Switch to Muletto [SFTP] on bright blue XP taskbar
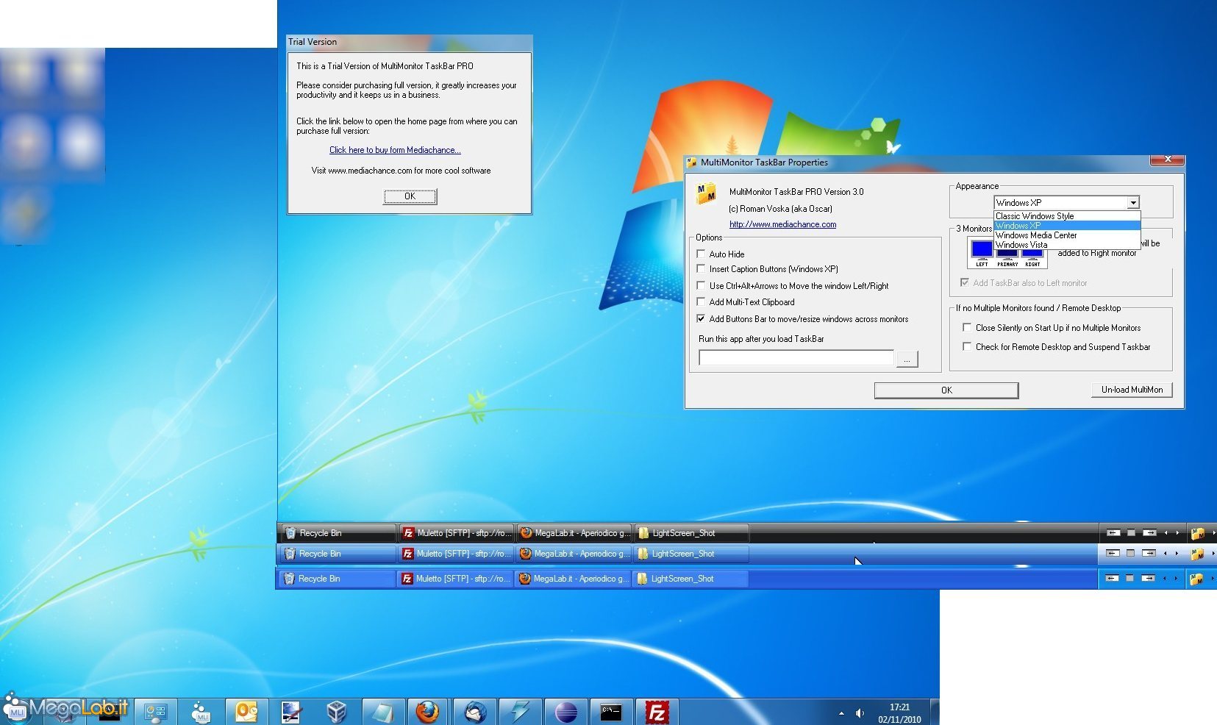This screenshot has height=725, width=1217. 455,579
